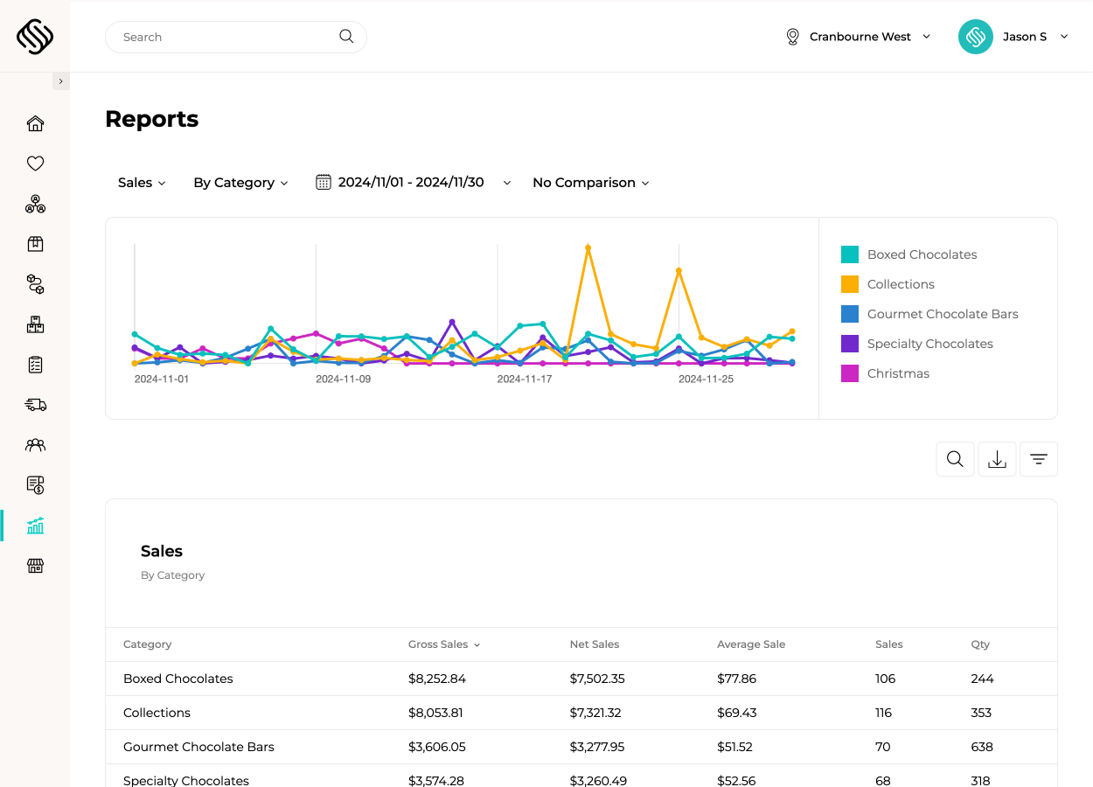Screen dimensions: 1093x787
Task: Open the Home dashboard from the sidebar
Action: pos(35,123)
